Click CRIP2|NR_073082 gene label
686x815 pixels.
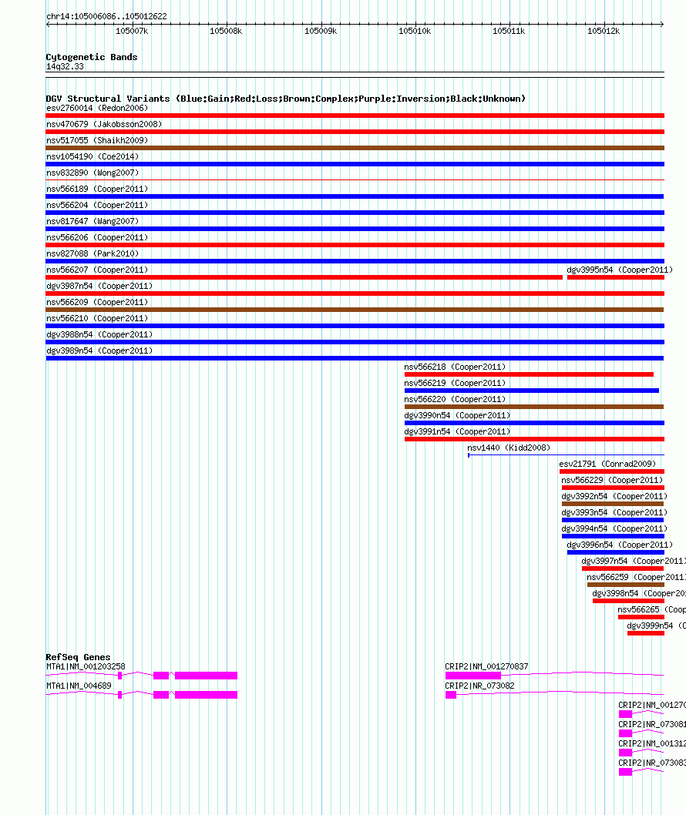pos(479,686)
